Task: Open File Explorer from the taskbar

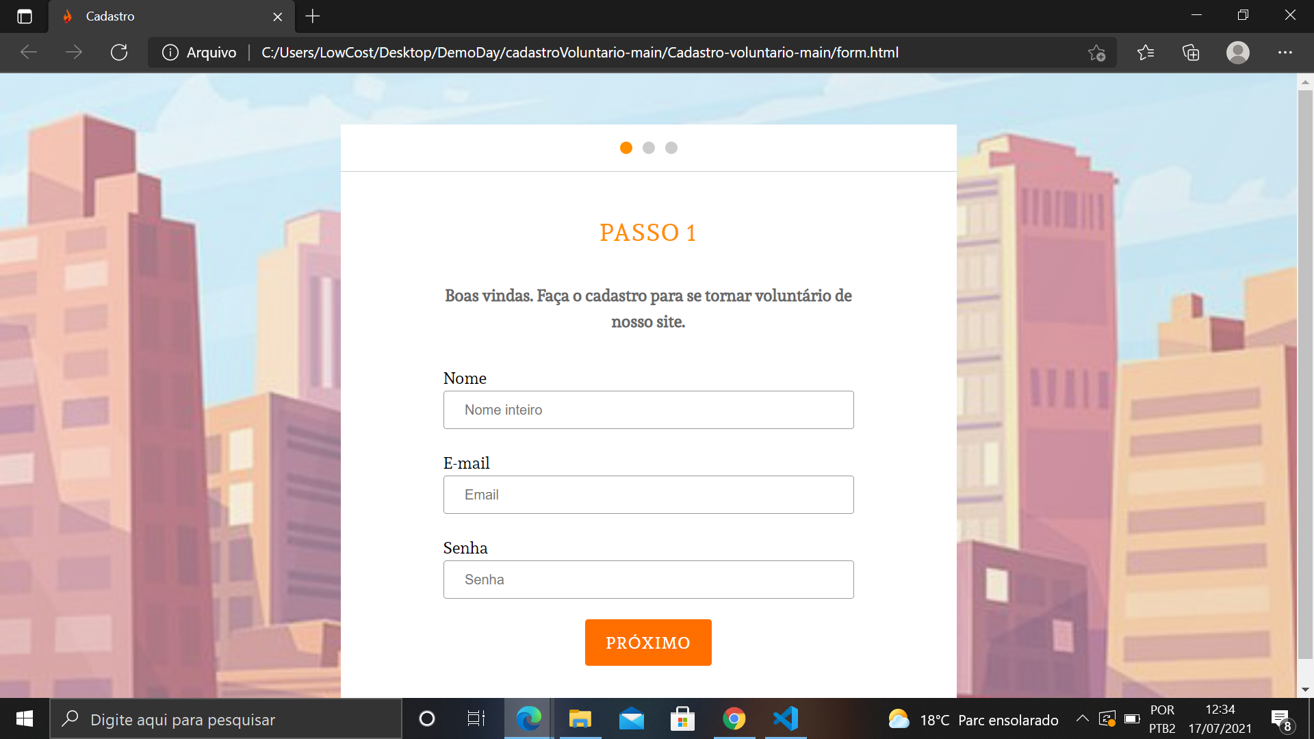Action: 580,719
